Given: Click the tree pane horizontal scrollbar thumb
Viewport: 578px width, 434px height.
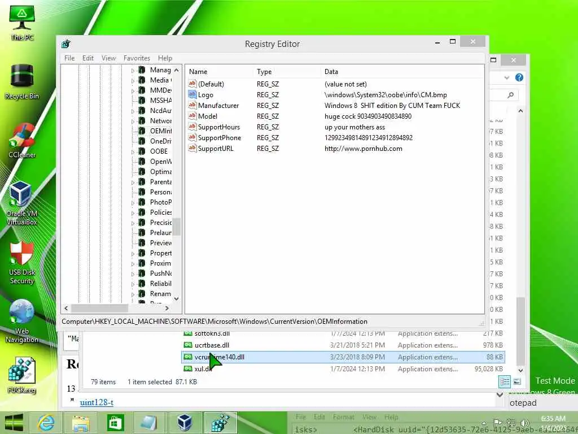Looking at the screenshot, I should [x=99, y=308].
